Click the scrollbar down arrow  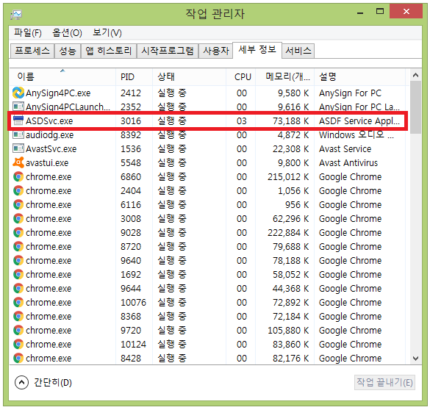pos(415,359)
